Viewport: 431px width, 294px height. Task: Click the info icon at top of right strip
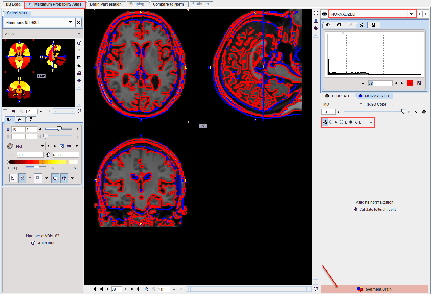[316, 13]
